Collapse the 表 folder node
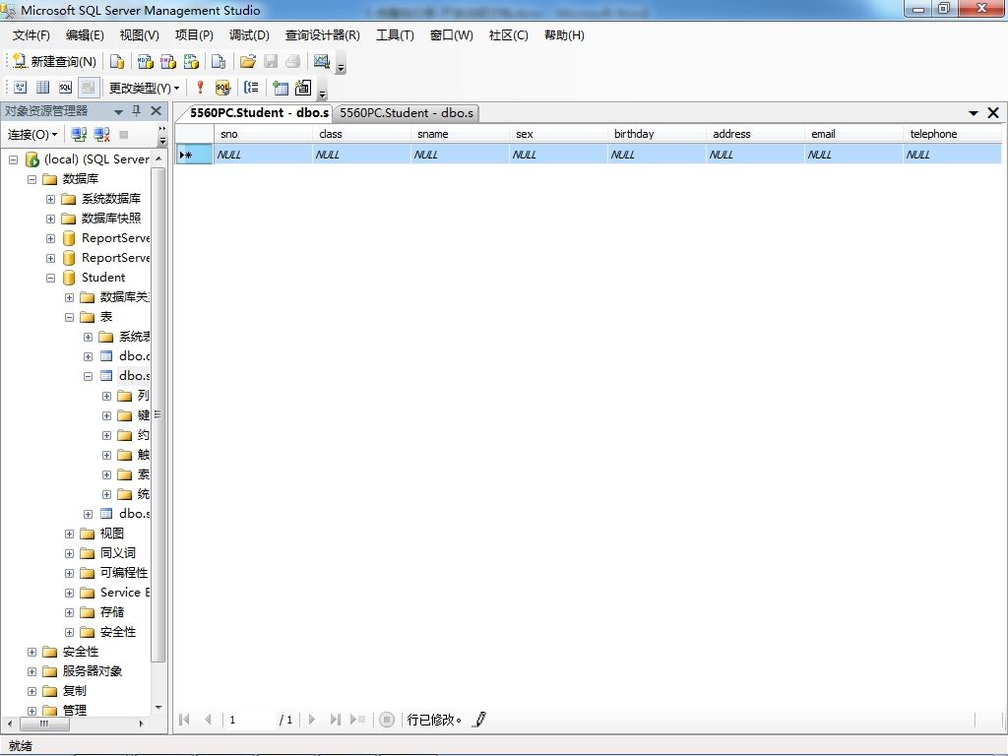Screen dimensions: 1008x756 tap(69, 317)
